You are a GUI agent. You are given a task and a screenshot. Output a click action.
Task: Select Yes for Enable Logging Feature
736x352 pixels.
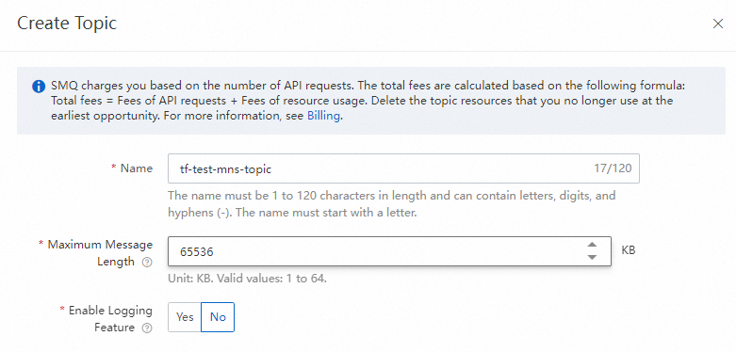click(185, 317)
